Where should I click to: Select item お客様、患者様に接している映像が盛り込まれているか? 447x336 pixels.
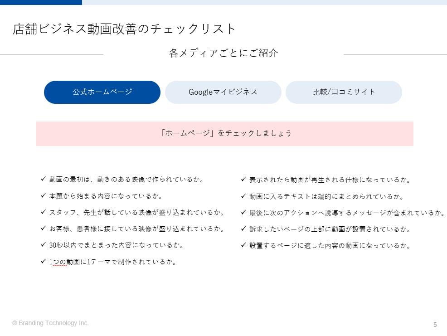(136, 229)
